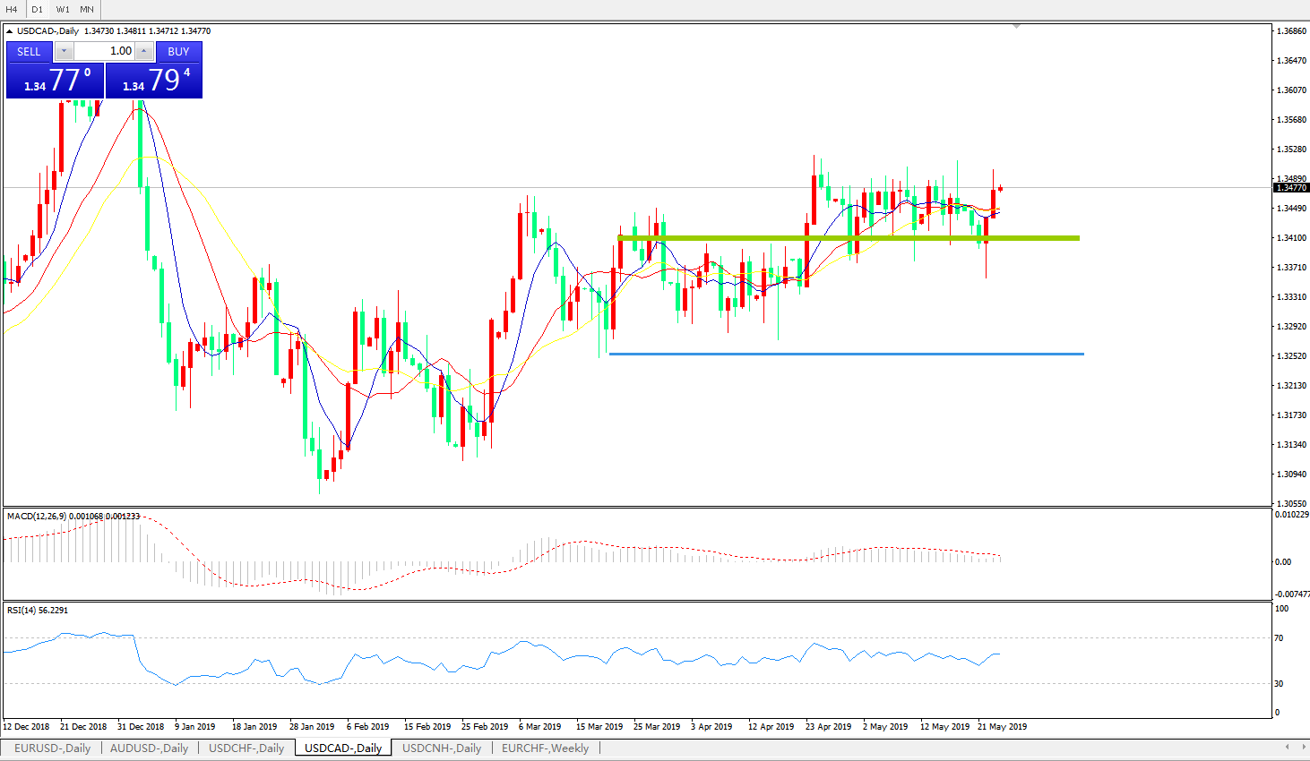Switch to H4 timeframe
Image resolution: width=1310 pixels, height=761 pixels.
tap(12, 10)
